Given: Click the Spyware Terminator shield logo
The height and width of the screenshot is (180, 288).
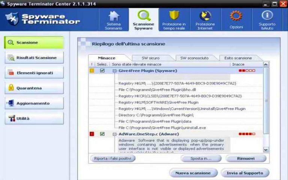Looking at the screenshot, I should (x=12, y=19).
